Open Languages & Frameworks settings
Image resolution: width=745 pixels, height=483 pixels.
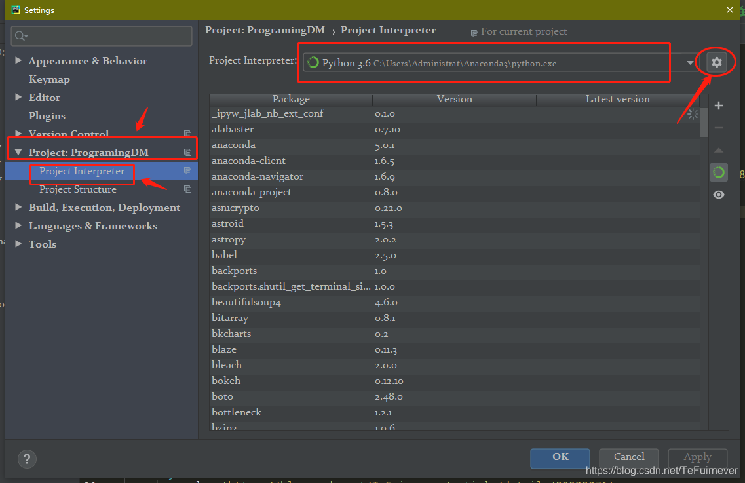tap(92, 226)
